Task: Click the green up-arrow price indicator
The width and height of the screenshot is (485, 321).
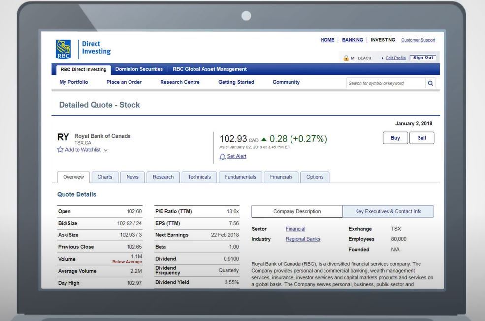Action: pyautogui.click(x=264, y=139)
